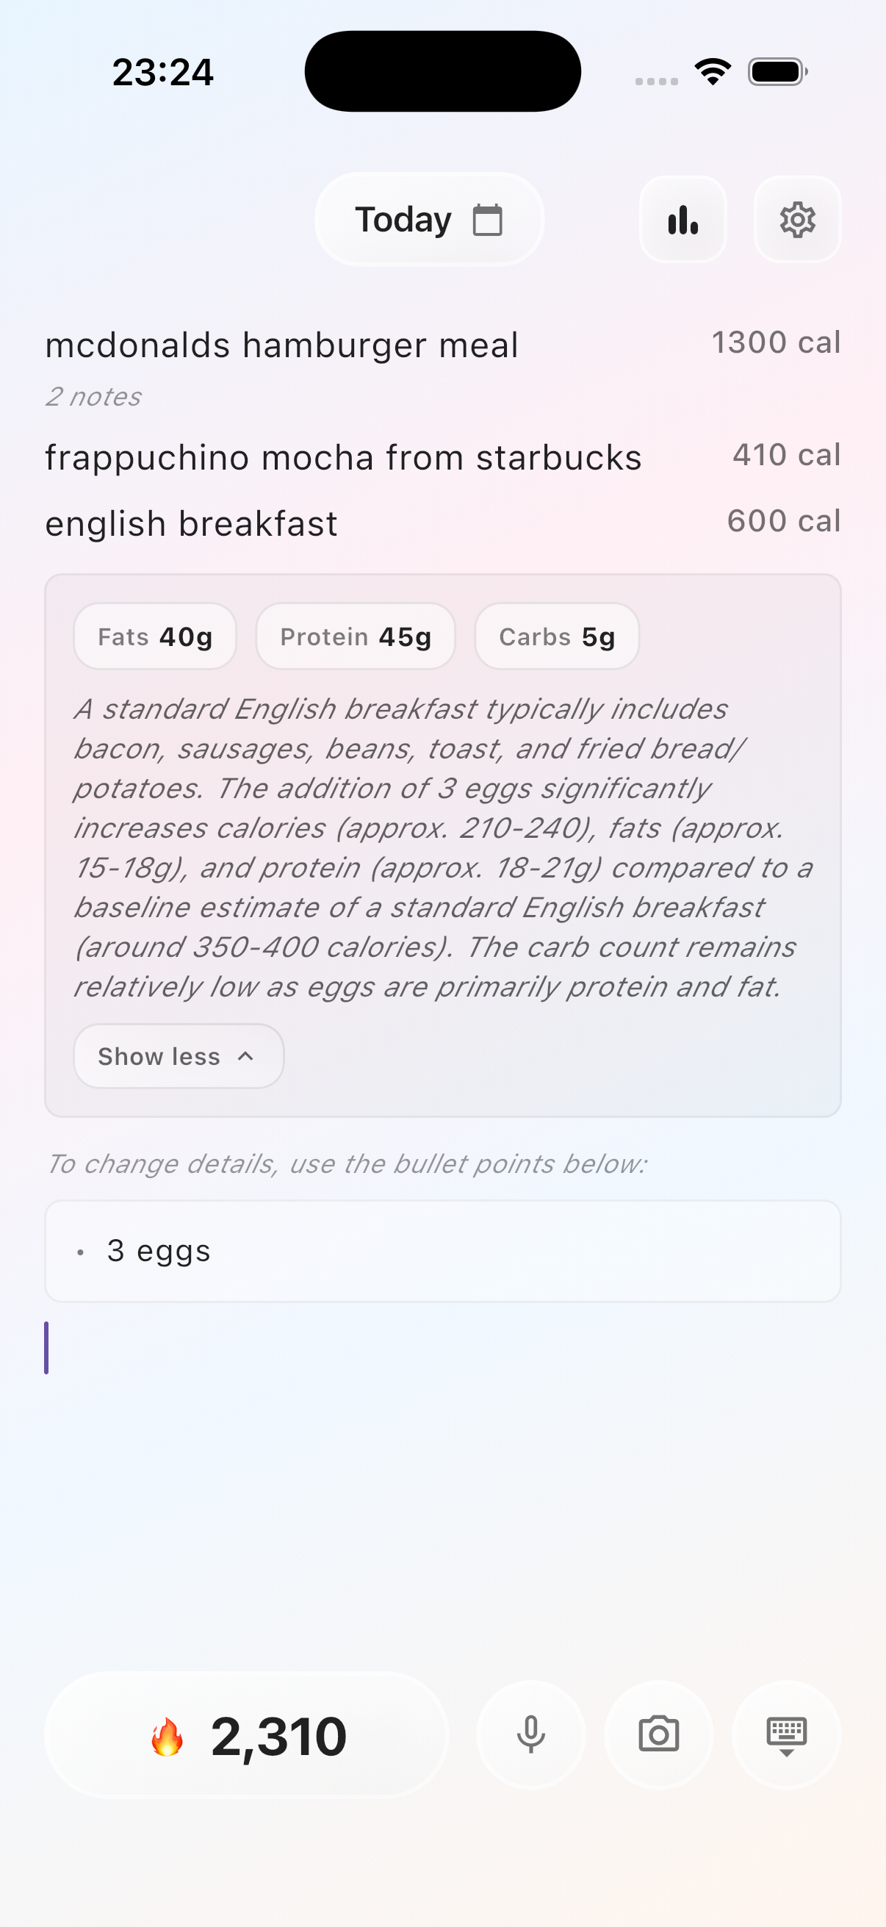Tap the Wi-Fi status bar icon

point(713,72)
